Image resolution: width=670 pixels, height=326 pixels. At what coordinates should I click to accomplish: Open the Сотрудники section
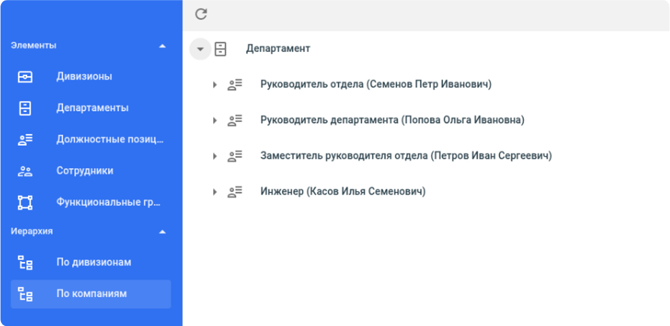(x=83, y=170)
